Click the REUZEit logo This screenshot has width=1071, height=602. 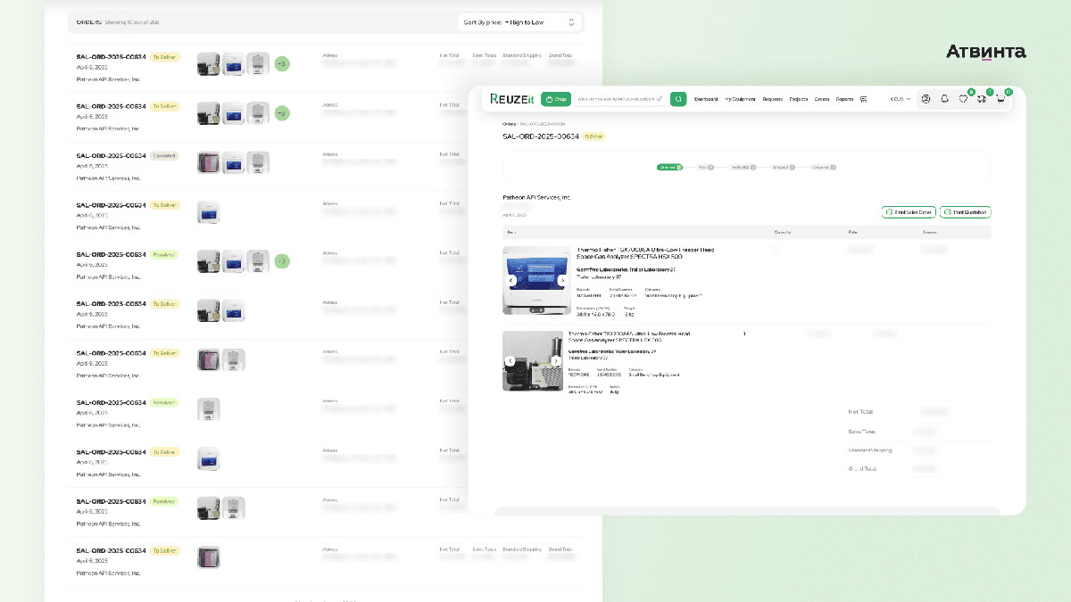[512, 98]
